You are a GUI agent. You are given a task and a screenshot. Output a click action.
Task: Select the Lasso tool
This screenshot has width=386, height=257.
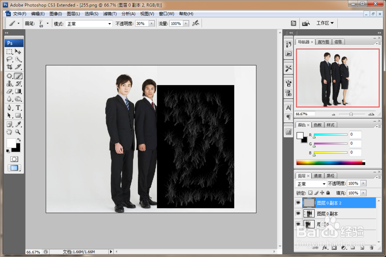point(9,59)
